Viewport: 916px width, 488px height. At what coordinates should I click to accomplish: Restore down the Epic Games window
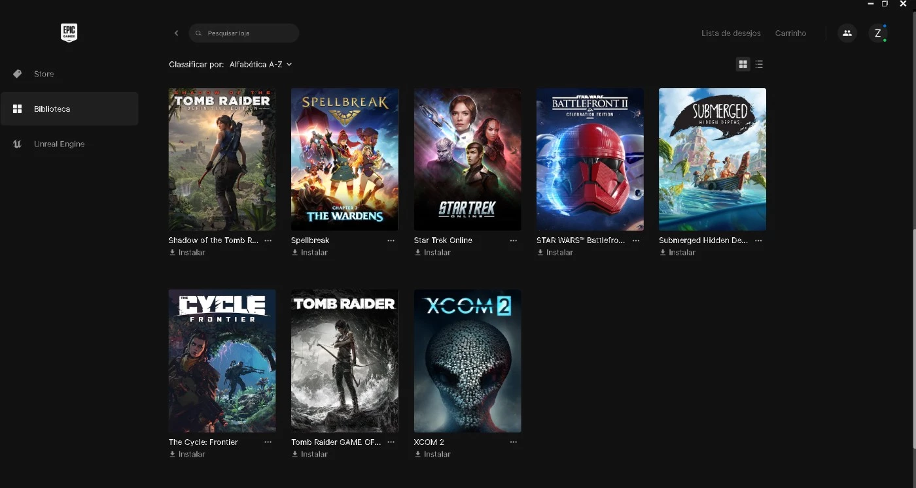coord(885,4)
